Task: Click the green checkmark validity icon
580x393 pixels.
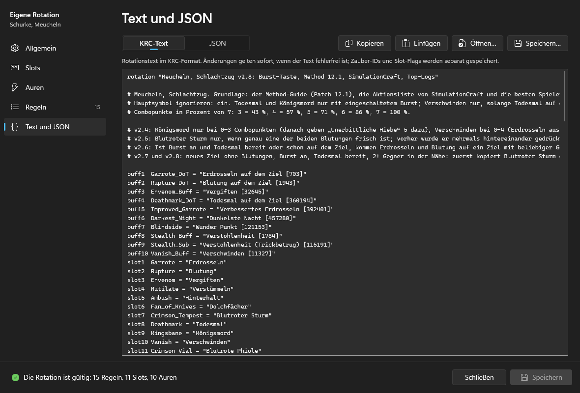Action: click(15, 377)
